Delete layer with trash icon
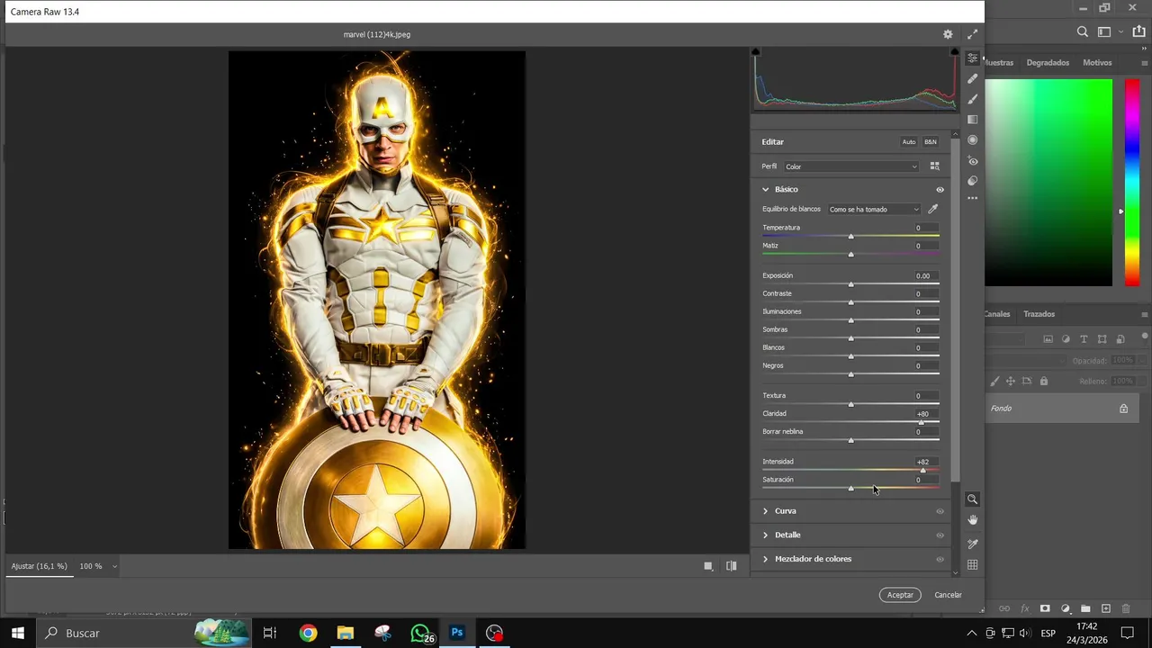Image resolution: width=1152 pixels, height=648 pixels. click(1126, 609)
